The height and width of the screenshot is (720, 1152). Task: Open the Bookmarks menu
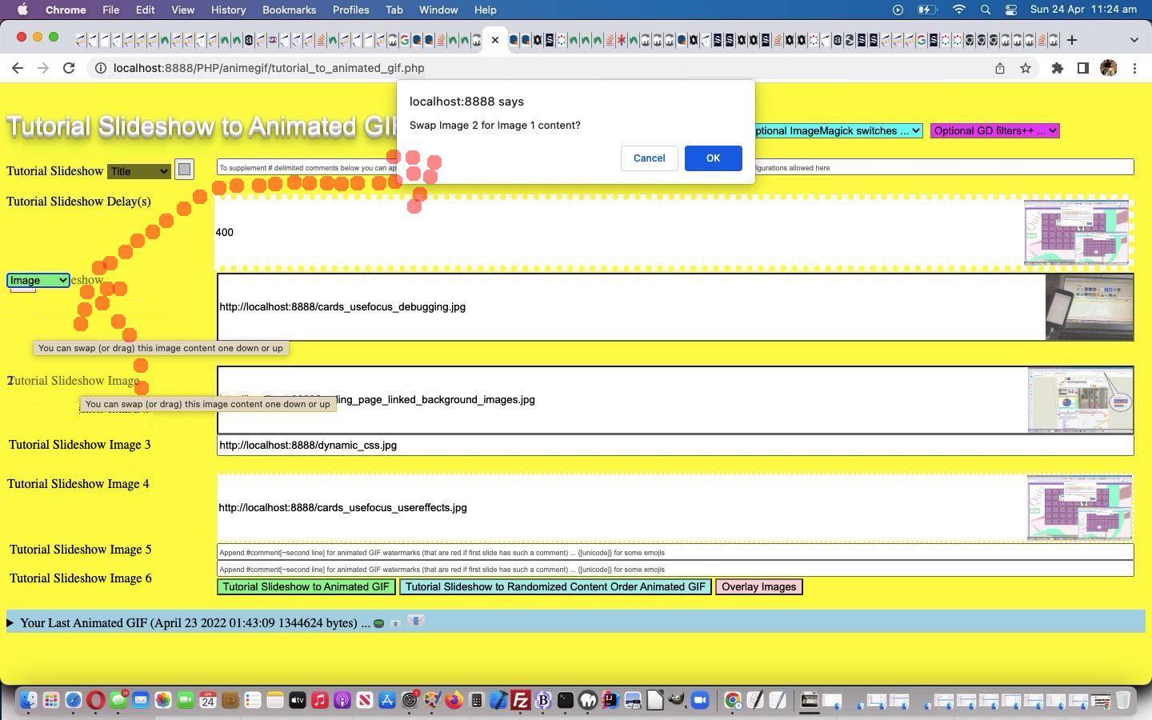[x=289, y=10]
